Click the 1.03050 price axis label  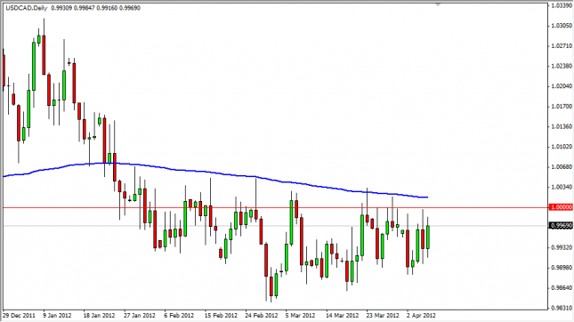tap(562, 26)
